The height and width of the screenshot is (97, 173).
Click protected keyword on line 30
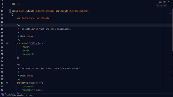22,83
